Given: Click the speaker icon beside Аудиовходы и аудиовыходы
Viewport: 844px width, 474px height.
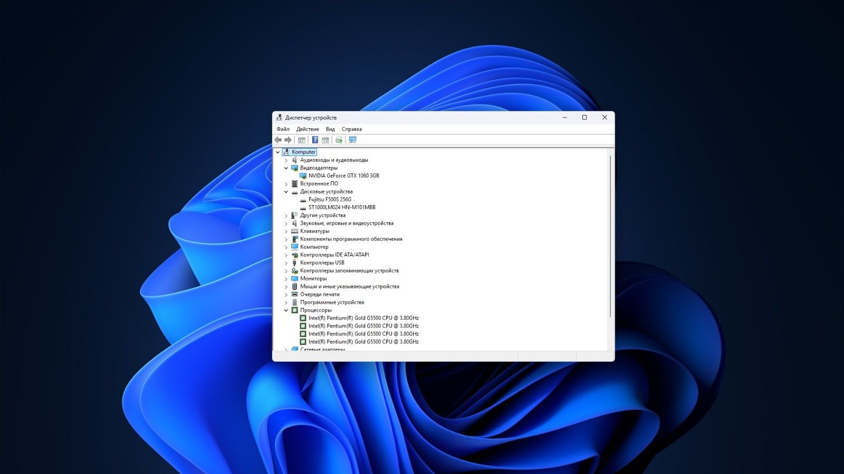Looking at the screenshot, I should tap(294, 160).
